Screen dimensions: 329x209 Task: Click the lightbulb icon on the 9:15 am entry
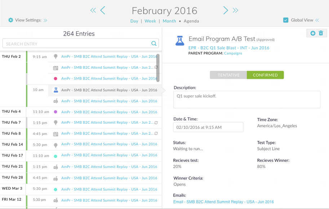point(55,56)
